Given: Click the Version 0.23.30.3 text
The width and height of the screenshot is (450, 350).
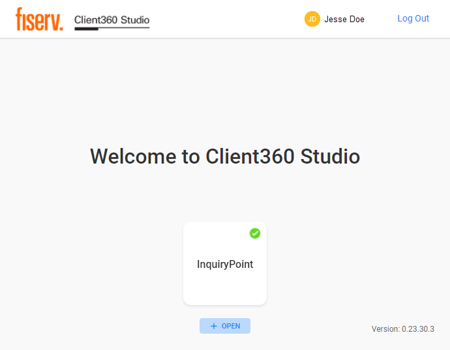Looking at the screenshot, I should tap(403, 328).
